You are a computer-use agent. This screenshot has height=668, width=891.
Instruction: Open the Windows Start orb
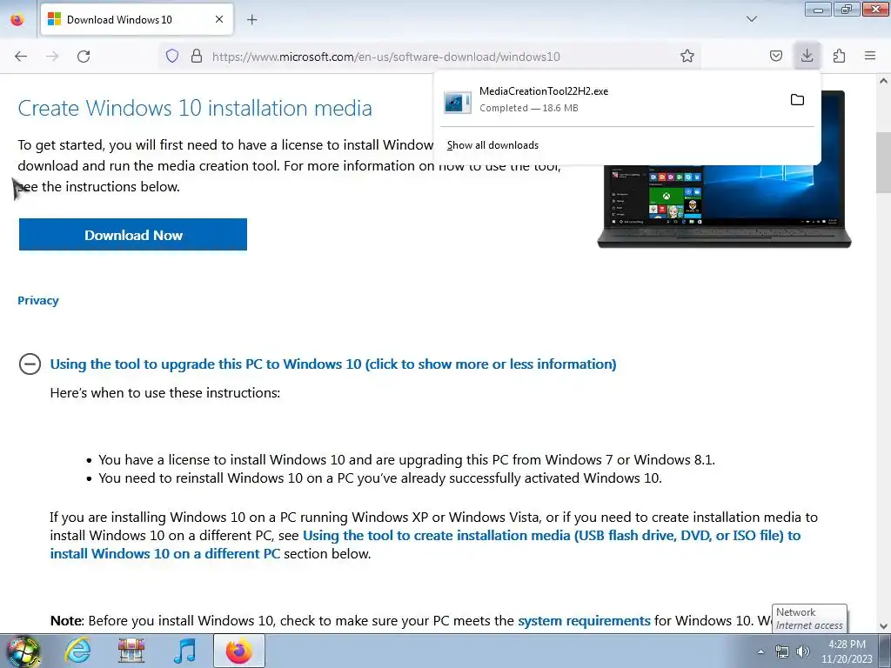23,651
